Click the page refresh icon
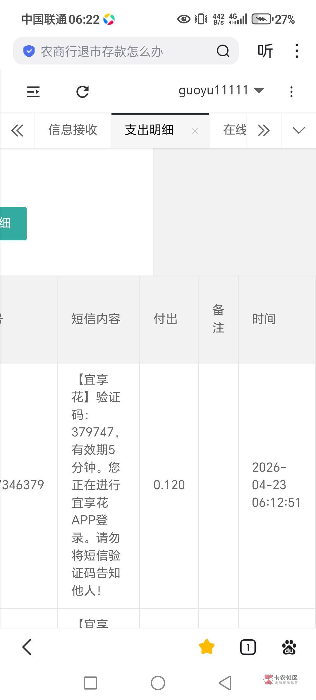 click(x=83, y=92)
